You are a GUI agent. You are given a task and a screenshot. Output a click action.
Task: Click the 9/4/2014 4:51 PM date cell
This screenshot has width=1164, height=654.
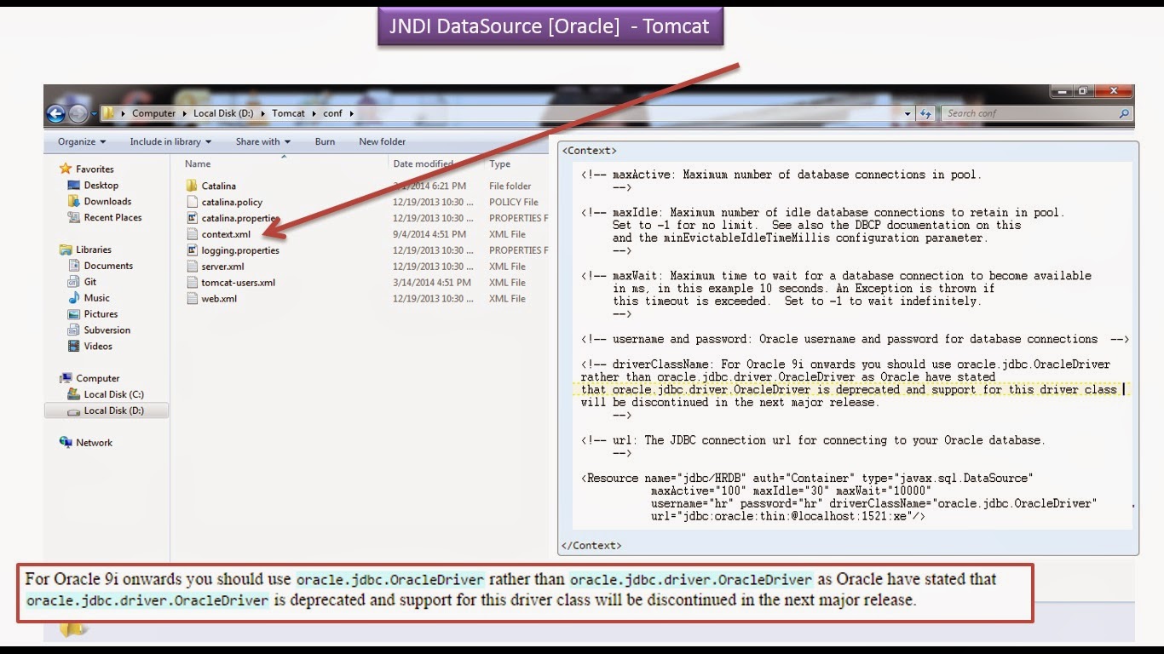[429, 234]
